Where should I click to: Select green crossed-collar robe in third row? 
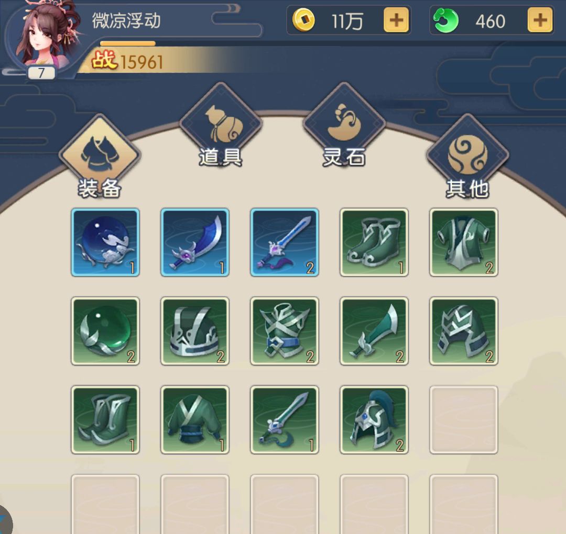195,420
